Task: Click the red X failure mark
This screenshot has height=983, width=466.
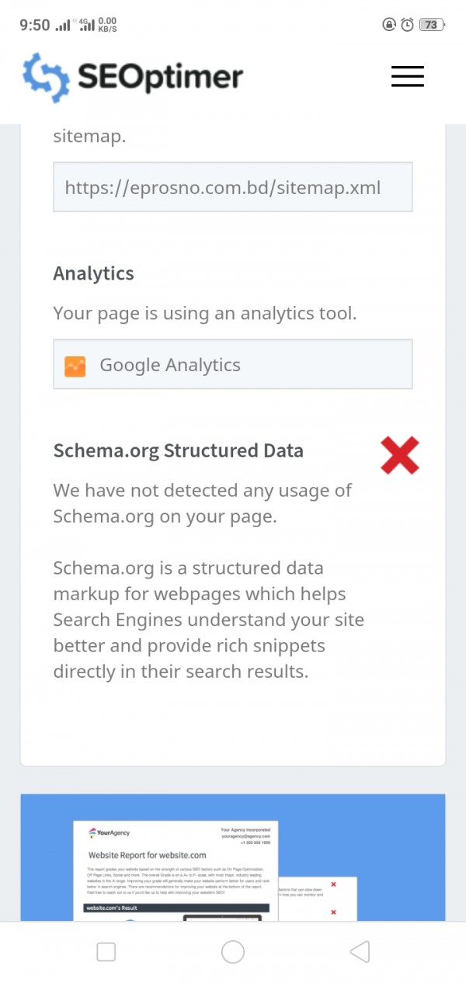Action: click(400, 455)
